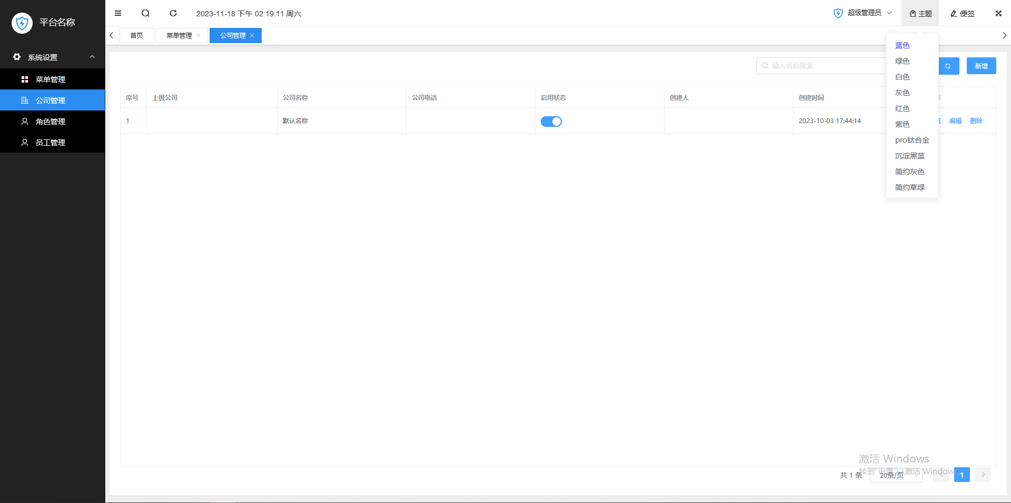Open 角色管理 in the sidebar

point(53,121)
